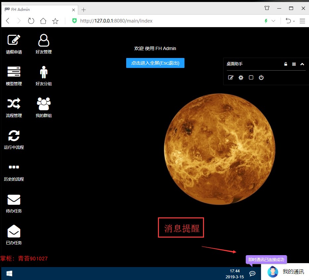This screenshot has width=309, height=280.
Task: Toggle the lock icon on 桌面助手 header
Action: click(285, 64)
